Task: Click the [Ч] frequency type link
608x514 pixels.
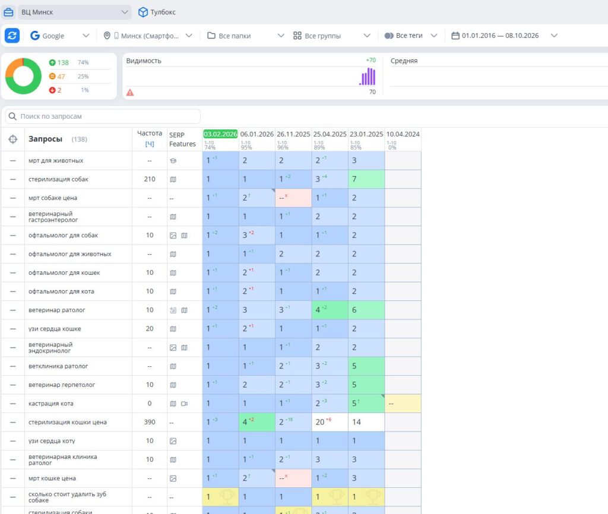Action: click(x=150, y=144)
